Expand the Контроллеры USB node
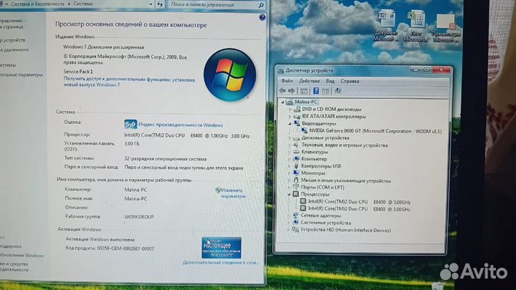Image resolution: width=516 pixels, height=290 pixels. (290, 165)
